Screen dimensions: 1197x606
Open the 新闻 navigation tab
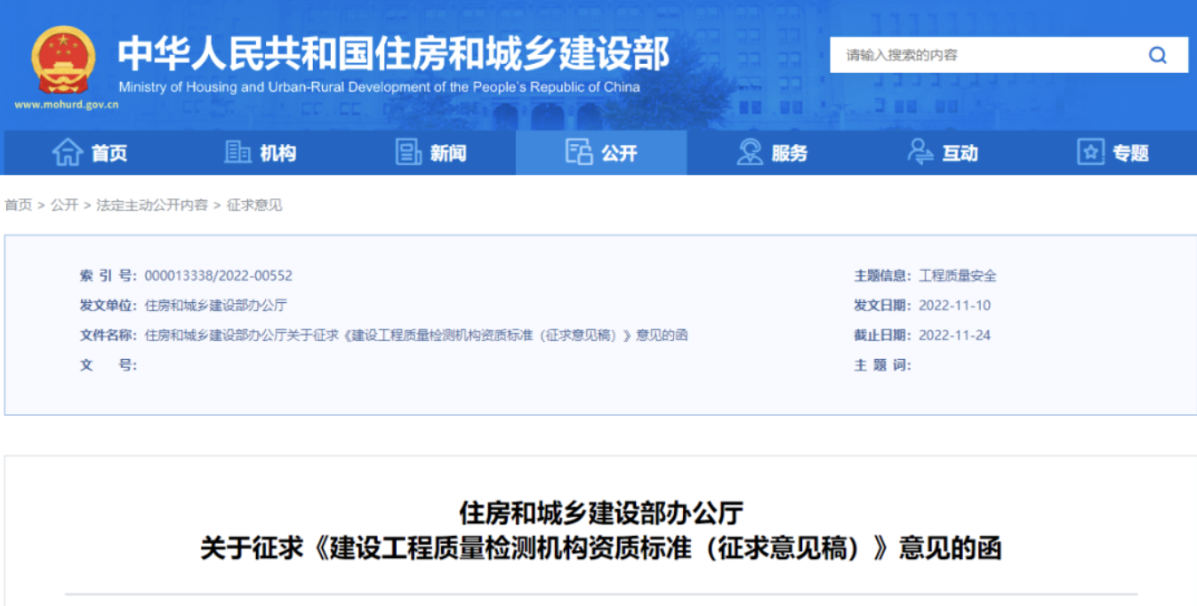tap(430, 153)
